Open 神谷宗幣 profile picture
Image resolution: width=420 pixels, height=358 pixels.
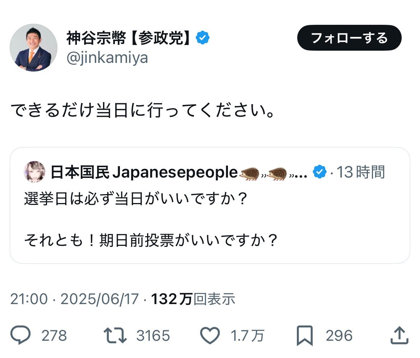click(x=33, y=47)
